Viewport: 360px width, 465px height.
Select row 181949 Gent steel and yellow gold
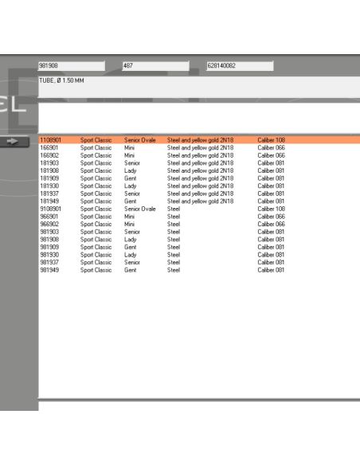coord(199,201)
